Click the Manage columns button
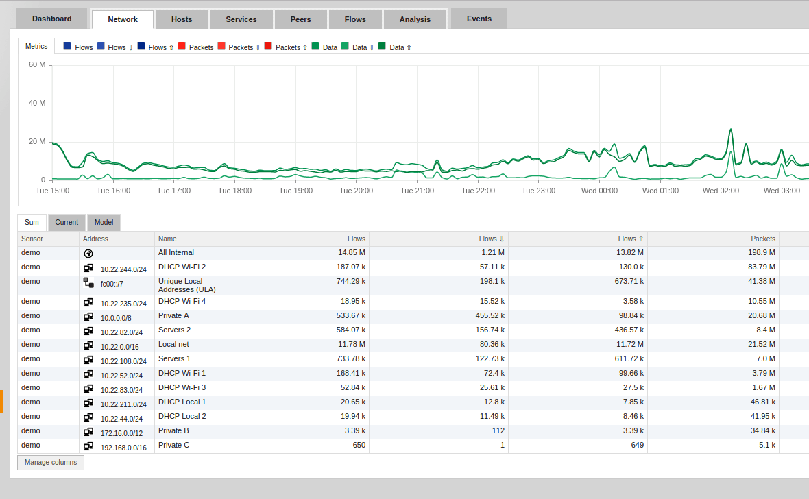The image size is (809, 499). [51, 463]
